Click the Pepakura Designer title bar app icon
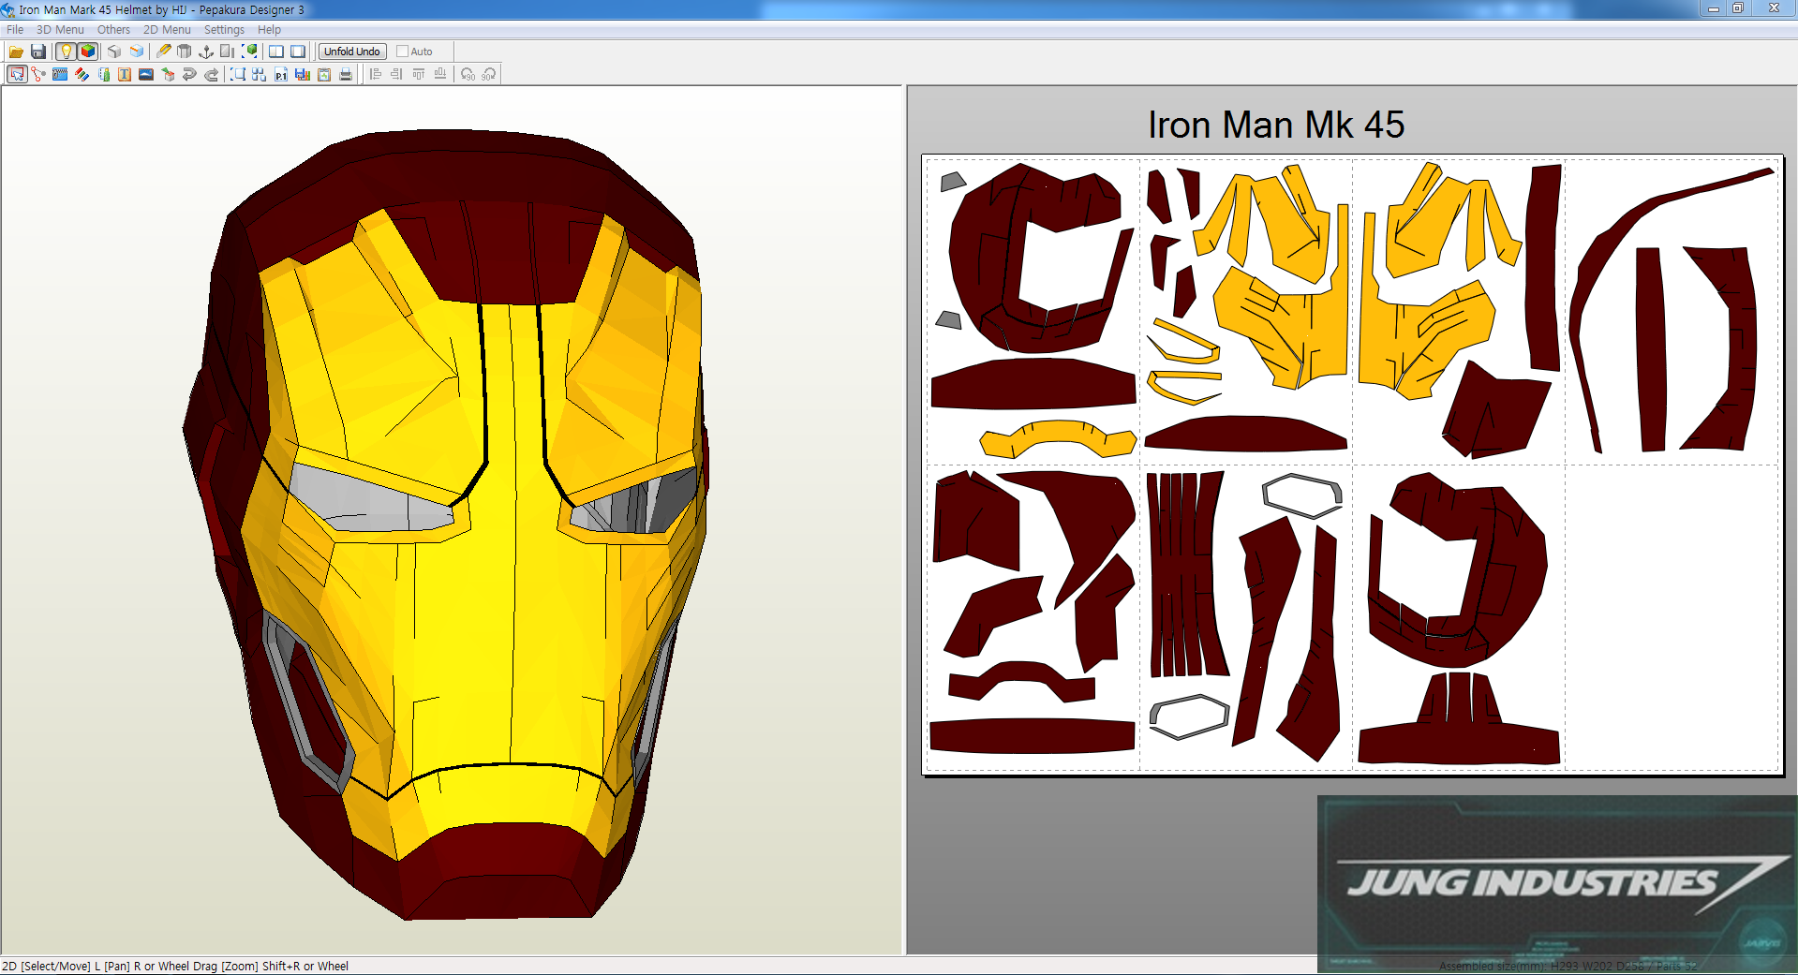Screen dimensions: 1798x975 pos(8,9)
